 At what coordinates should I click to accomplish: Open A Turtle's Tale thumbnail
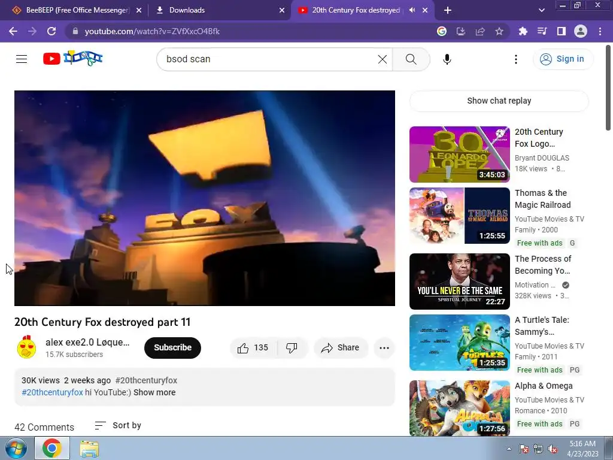459,343
